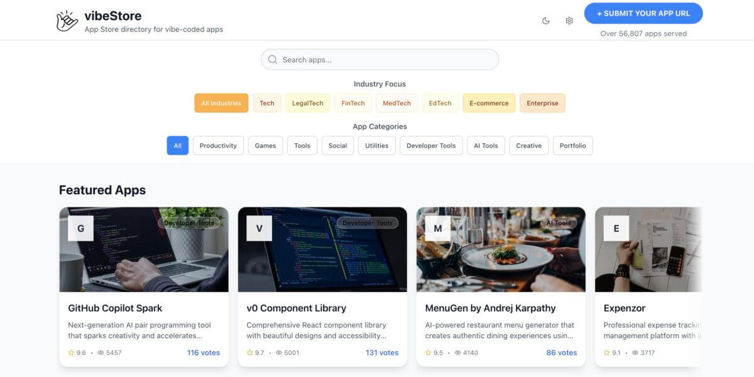Open MenuGen by Andrej Karpathy title

click(x=490, y=308)
